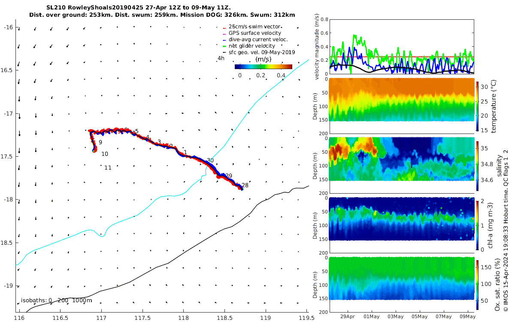
Task: Click the '116' longitude tick label
Action: (x=19, y=318)
